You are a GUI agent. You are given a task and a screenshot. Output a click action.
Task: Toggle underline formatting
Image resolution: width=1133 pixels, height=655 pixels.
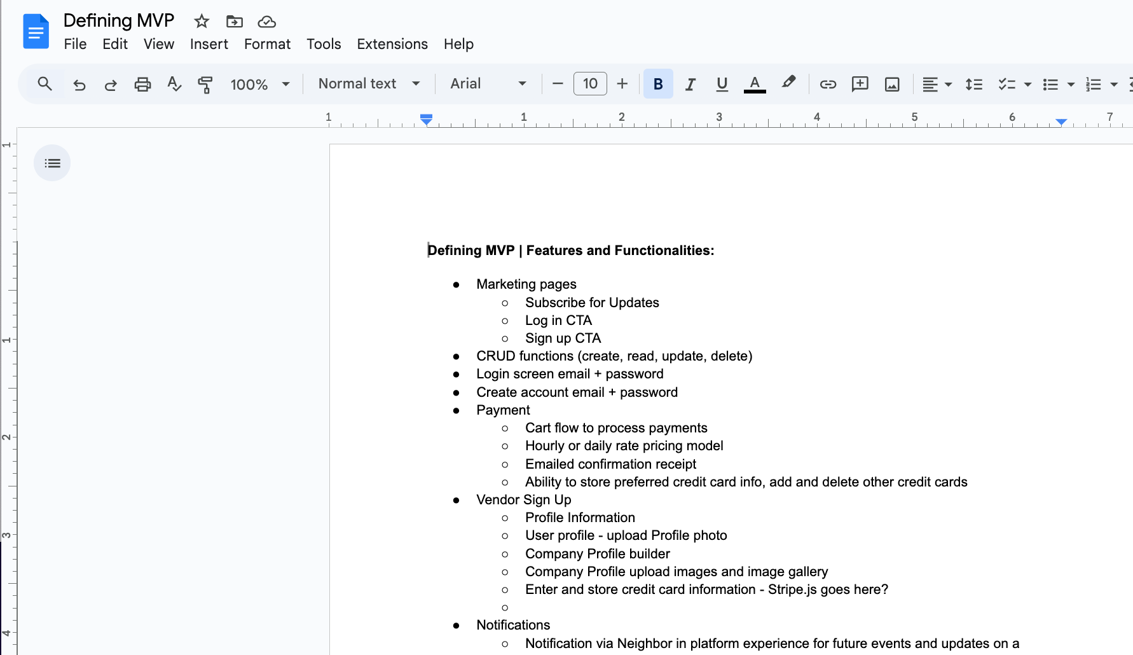click(x=722, y=84)
